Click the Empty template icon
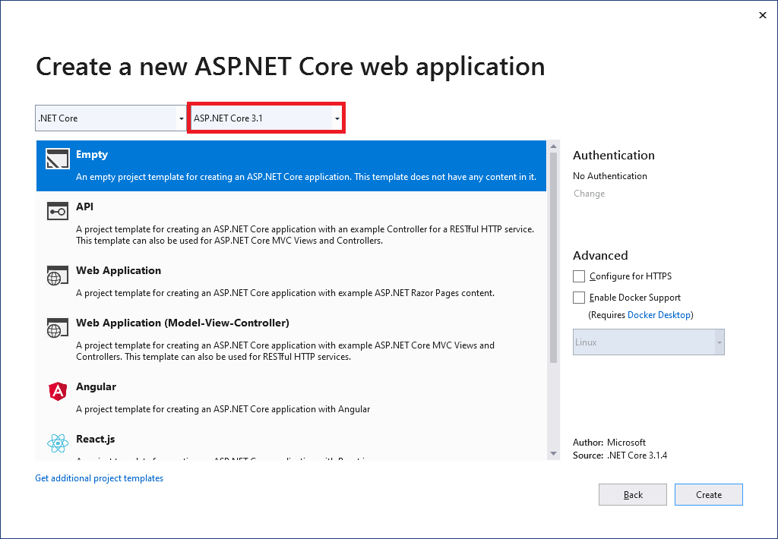The width and height of the screenshot is (778, 539). coord(58,159)
